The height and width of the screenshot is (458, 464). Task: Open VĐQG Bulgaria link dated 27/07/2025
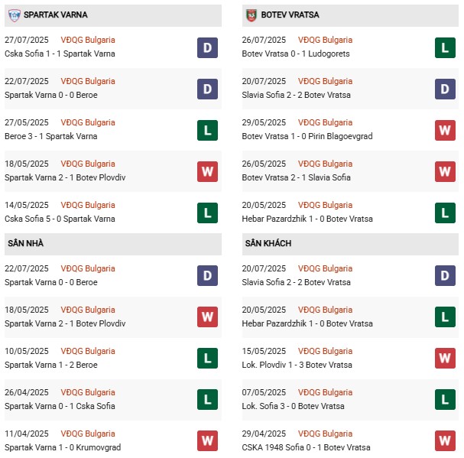89,40
